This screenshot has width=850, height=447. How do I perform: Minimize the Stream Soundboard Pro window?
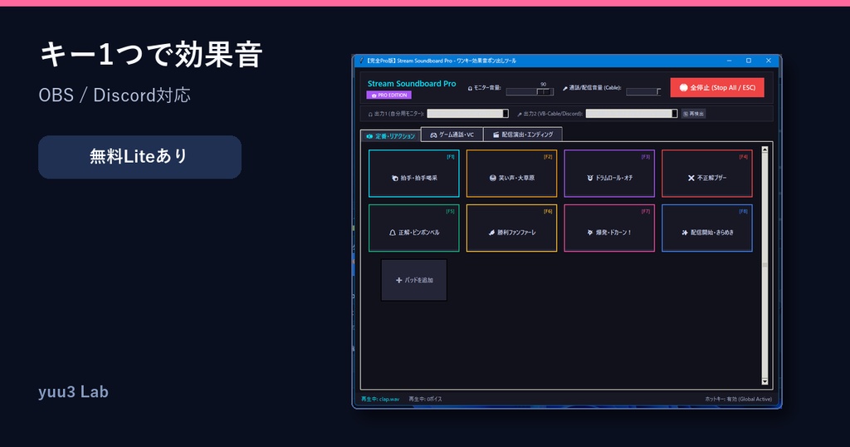click(x=729, y=61)
